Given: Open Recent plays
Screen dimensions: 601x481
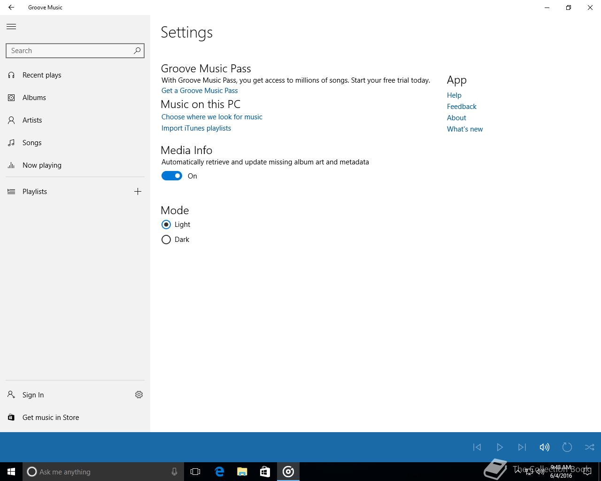Looking at the screenshot, I should tap(75, 75).
